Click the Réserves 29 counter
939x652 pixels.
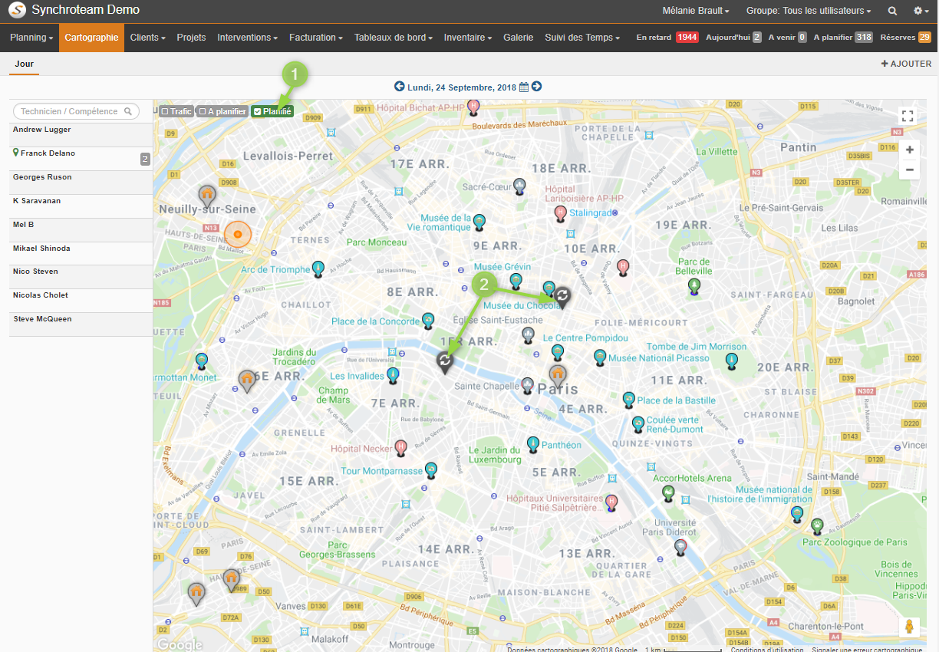pyautogui.click(x=906, y=38)
